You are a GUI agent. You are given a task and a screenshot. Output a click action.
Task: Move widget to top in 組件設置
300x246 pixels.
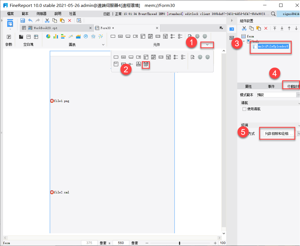[x=275, y=28]
